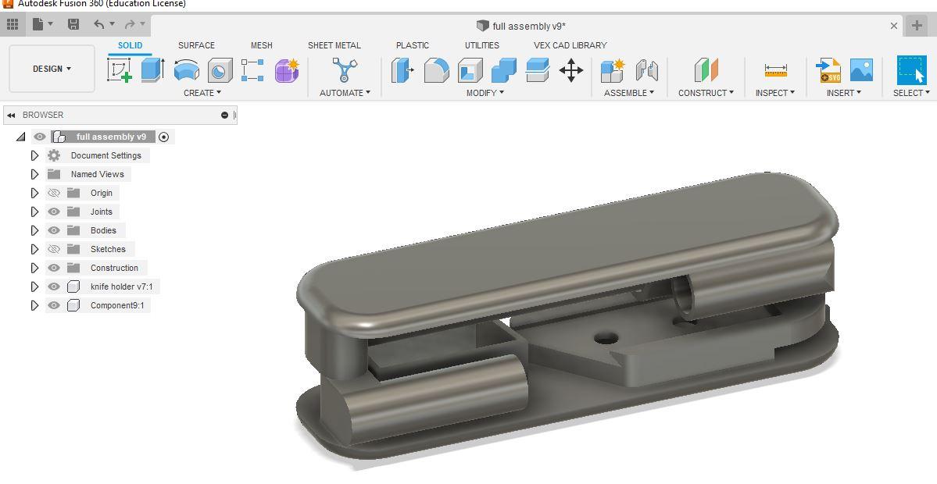Expand the Bodies folder
Viewport: 937px width, 484px height.
point(34,230)
